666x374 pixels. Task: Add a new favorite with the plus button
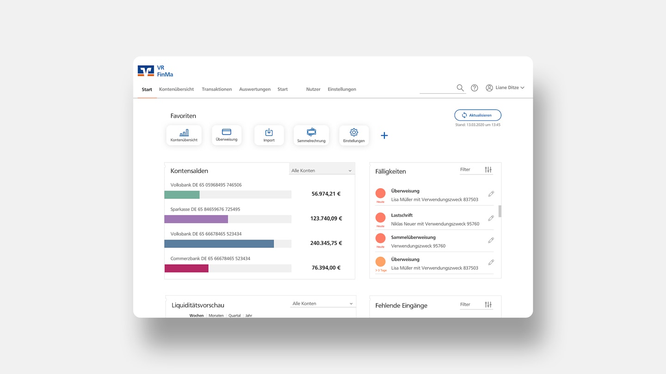tap(384, 135)
